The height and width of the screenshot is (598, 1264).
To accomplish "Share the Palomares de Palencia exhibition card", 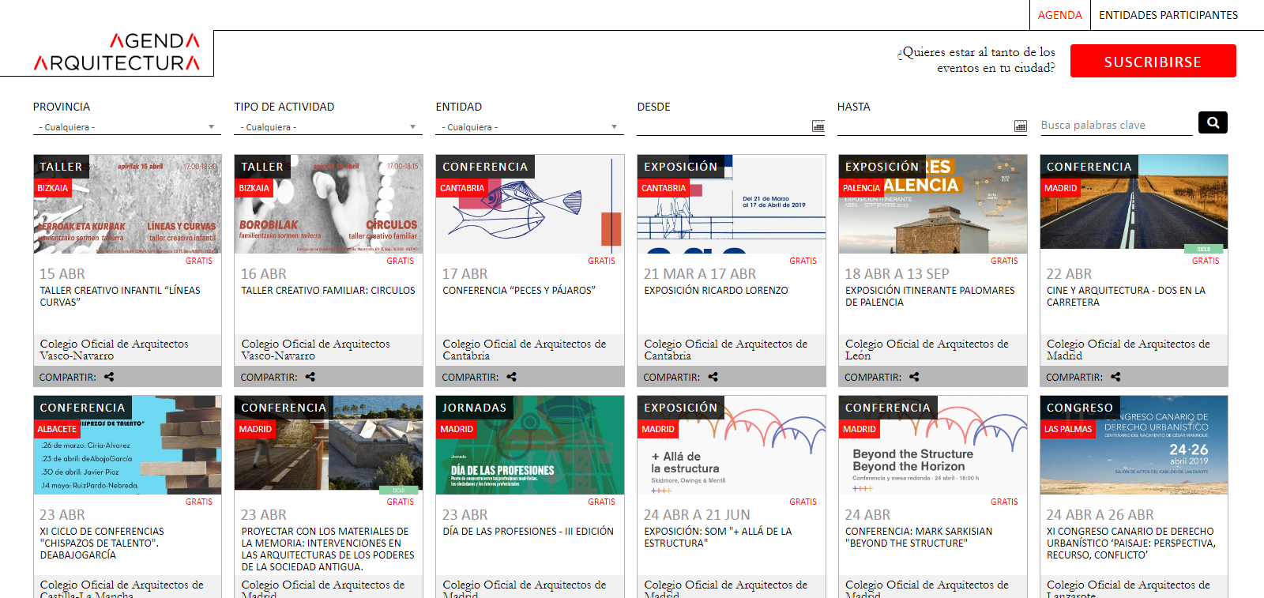I will tap(915, 377).
